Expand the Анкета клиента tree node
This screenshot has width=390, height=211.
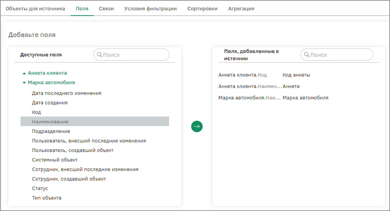coord(24,73)
